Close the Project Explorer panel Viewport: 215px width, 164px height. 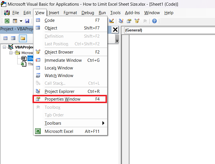115,29
